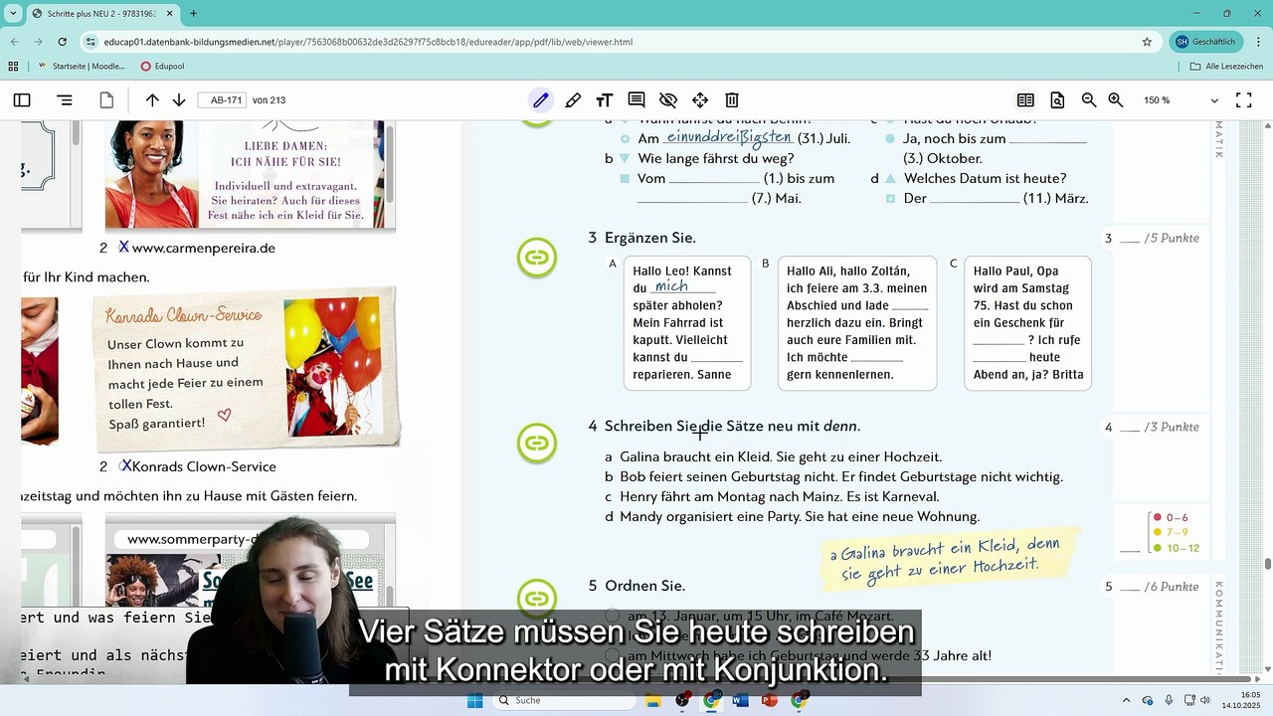Viewport: 1273px width, 716px height.
Task: Click the vertical page scrollbar thumb
Action: [1267, 564]
